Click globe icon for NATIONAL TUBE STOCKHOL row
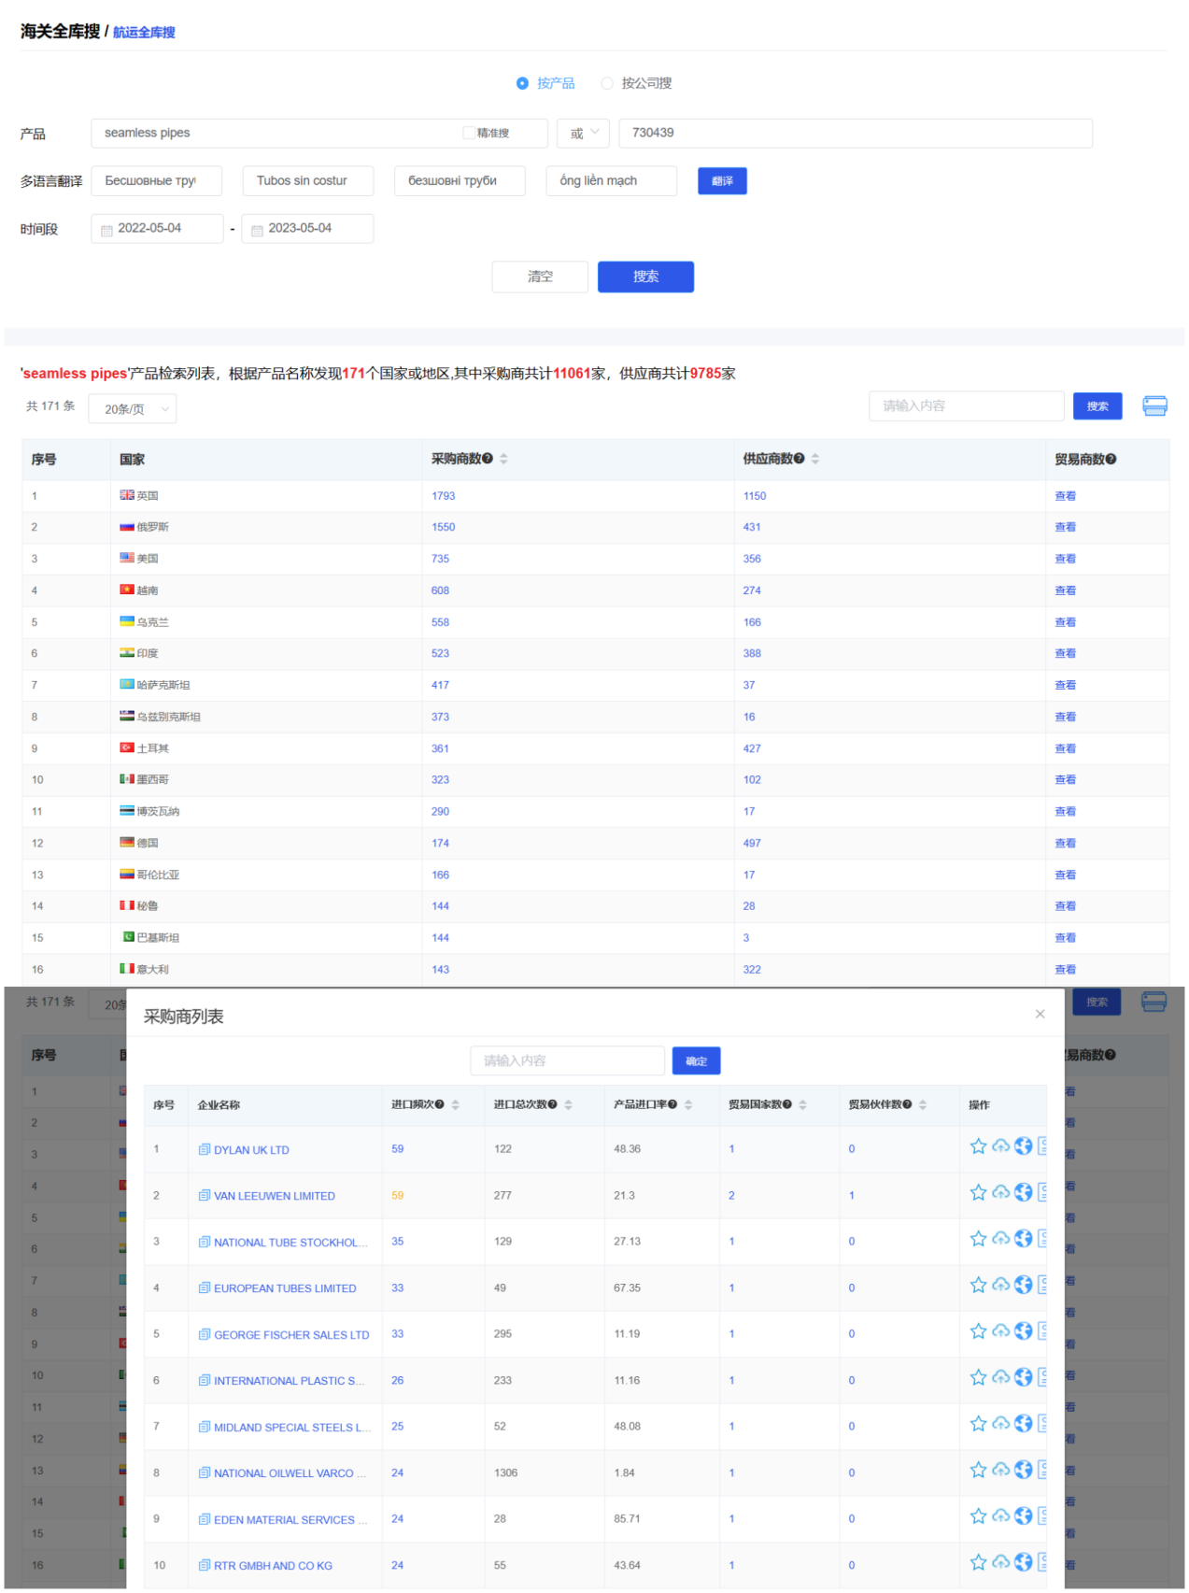The width and height of the screenshot is (1189, 1593). click(1023, 1239)
